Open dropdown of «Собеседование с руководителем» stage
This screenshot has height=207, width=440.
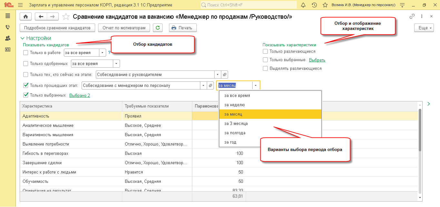(218, 74)
